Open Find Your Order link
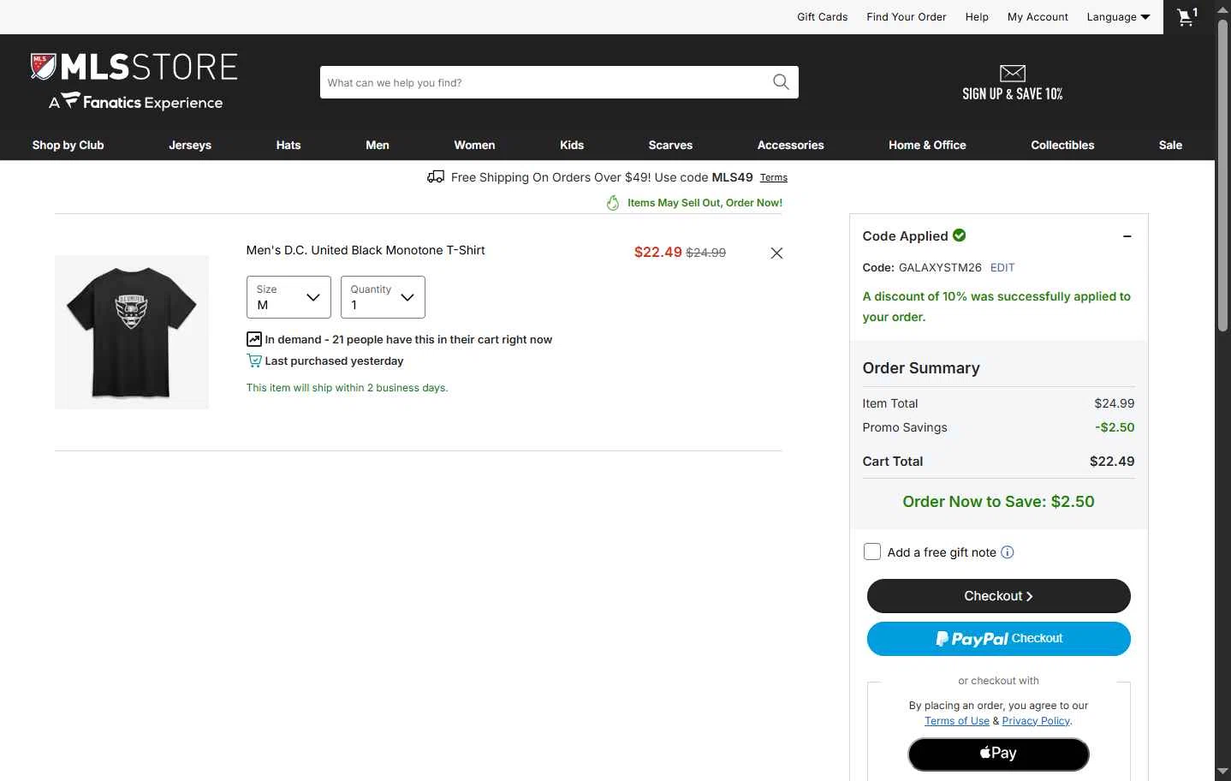 [x=906, y=17]
